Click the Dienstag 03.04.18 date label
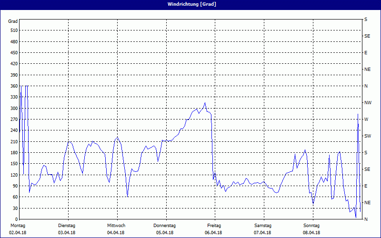381x238 pixels. coord(67,229)
